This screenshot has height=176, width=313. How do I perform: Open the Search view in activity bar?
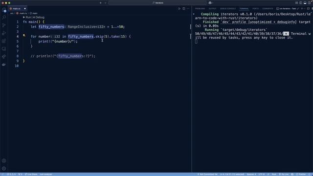click(4, 18)
